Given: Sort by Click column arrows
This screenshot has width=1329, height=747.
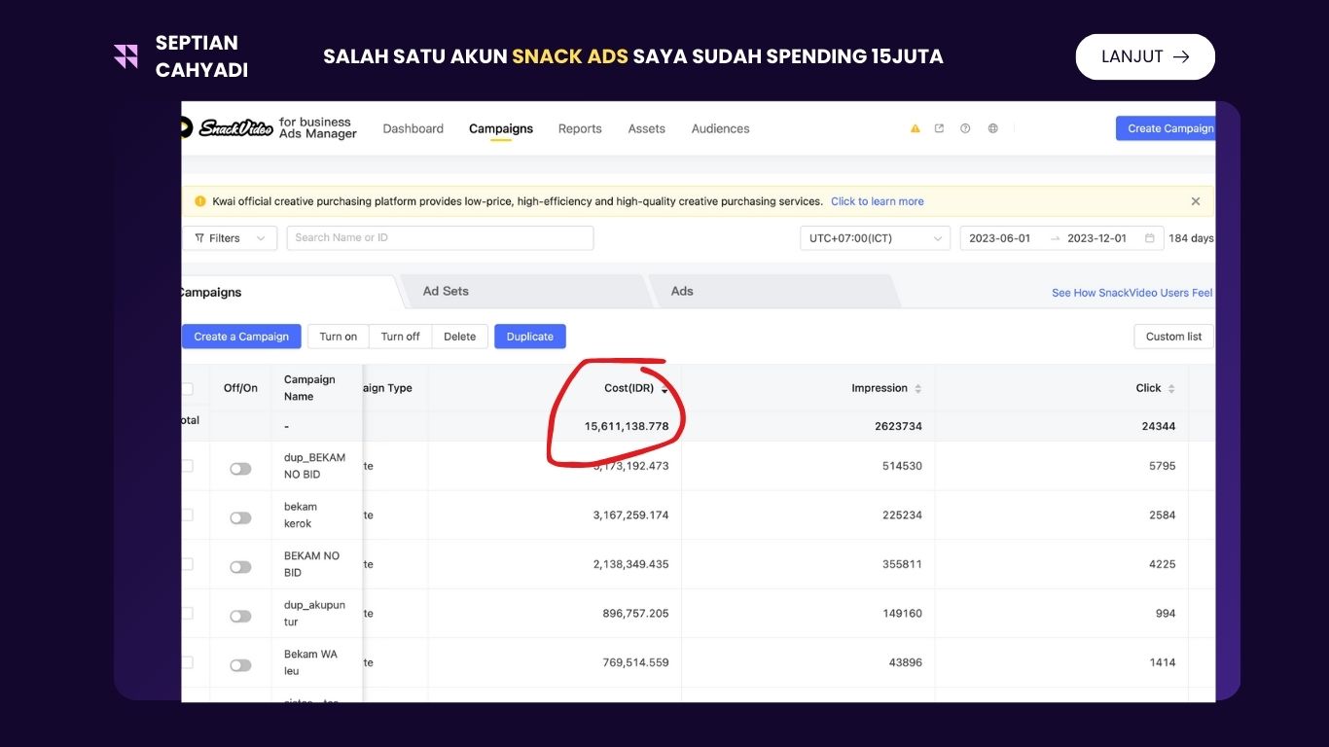Looking at the screenshot, I should [1171, 389].
